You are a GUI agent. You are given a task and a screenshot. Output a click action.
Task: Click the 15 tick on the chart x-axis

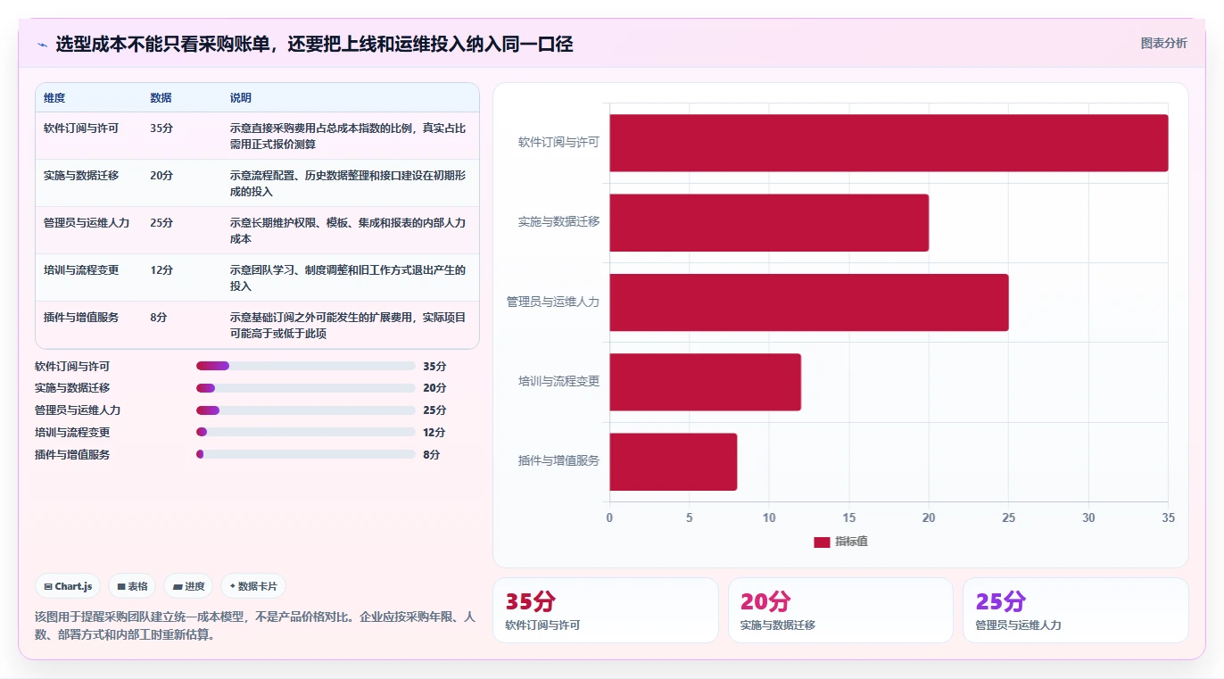pyautogui.click(x=849, y=518)
